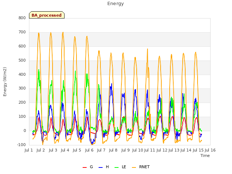Click the Jul 1 x-axis tick label
232x174 pixels.
point(29,150)
